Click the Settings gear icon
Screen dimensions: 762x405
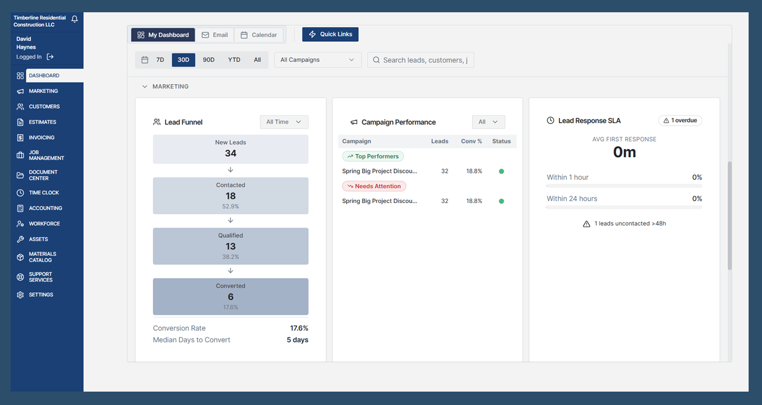click(20, 295)
